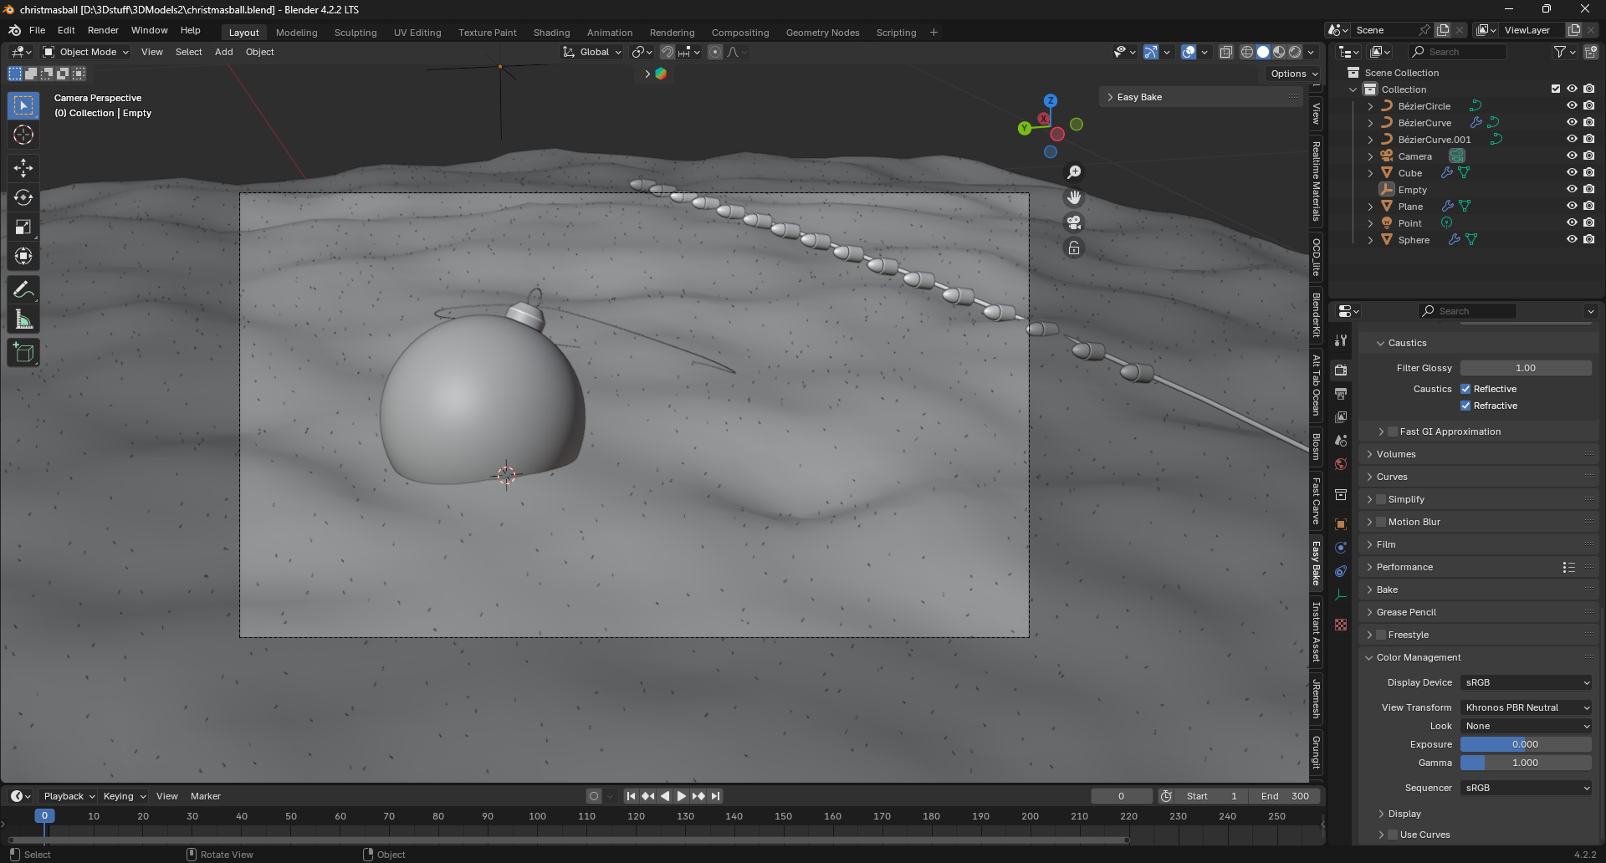Open the File menu
The height and width of the screenshot is (863, 1606).
38,30
